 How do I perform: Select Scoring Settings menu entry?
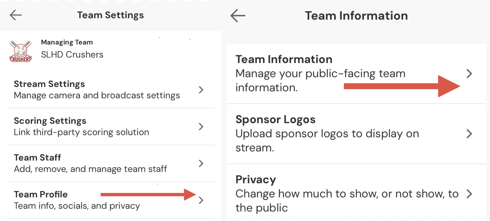click(50, 121)
